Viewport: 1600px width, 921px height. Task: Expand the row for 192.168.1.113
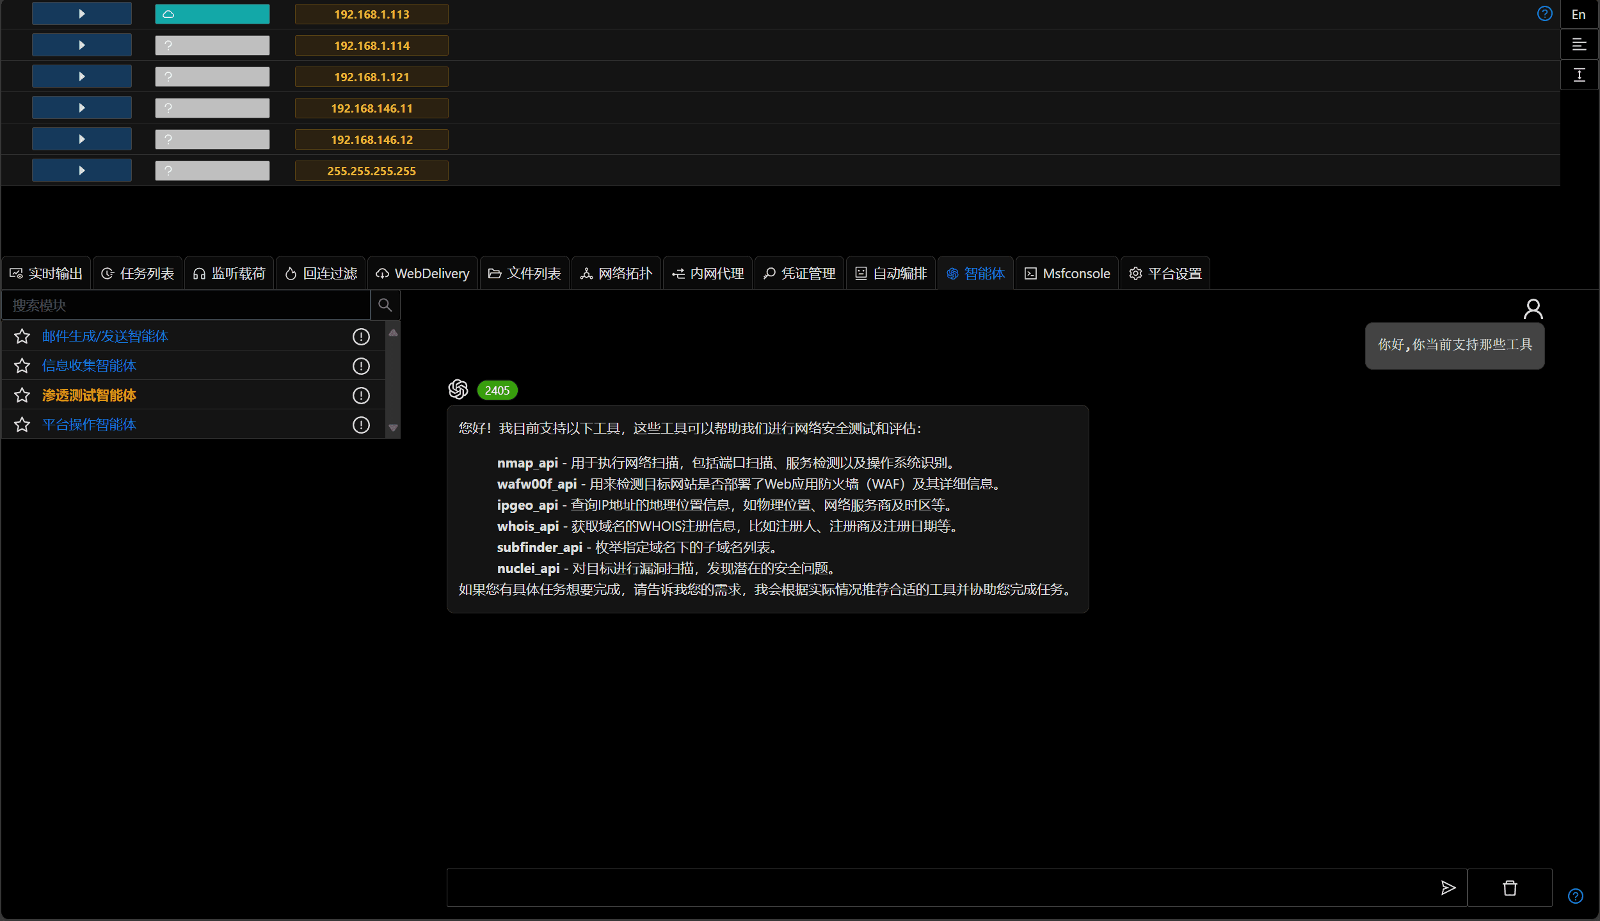[82, 13]
